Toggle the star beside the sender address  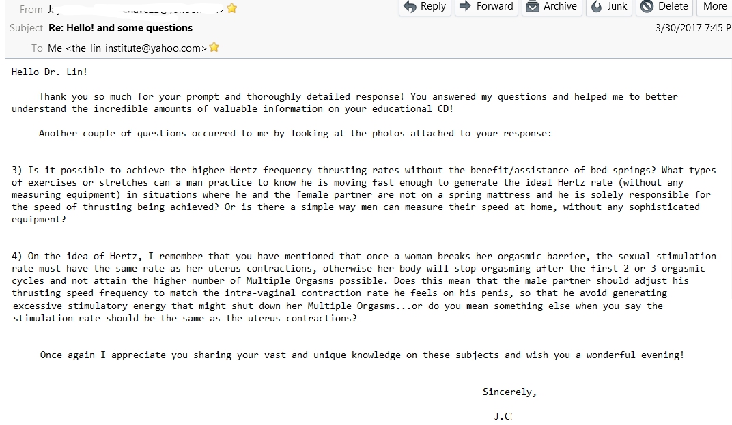click(x=232, y=9)
